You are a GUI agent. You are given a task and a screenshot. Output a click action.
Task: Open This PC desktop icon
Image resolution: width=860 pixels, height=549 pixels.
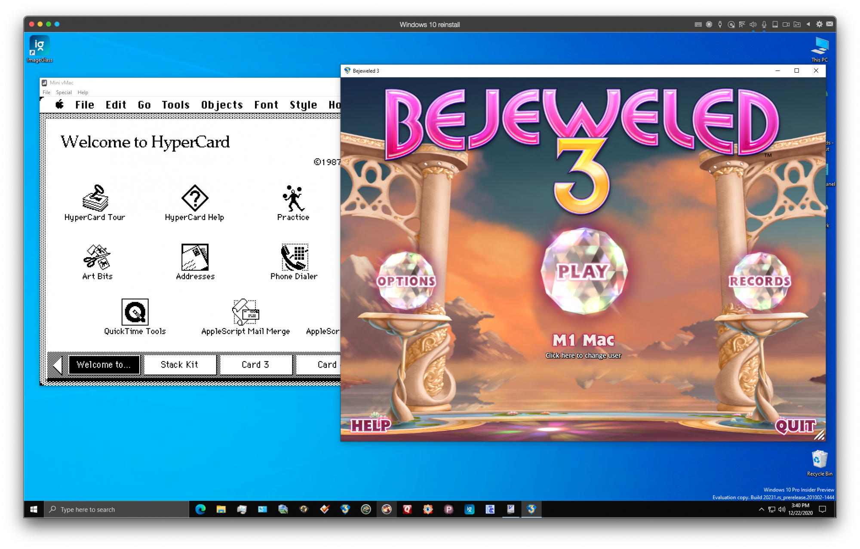(x=819, y=49)
